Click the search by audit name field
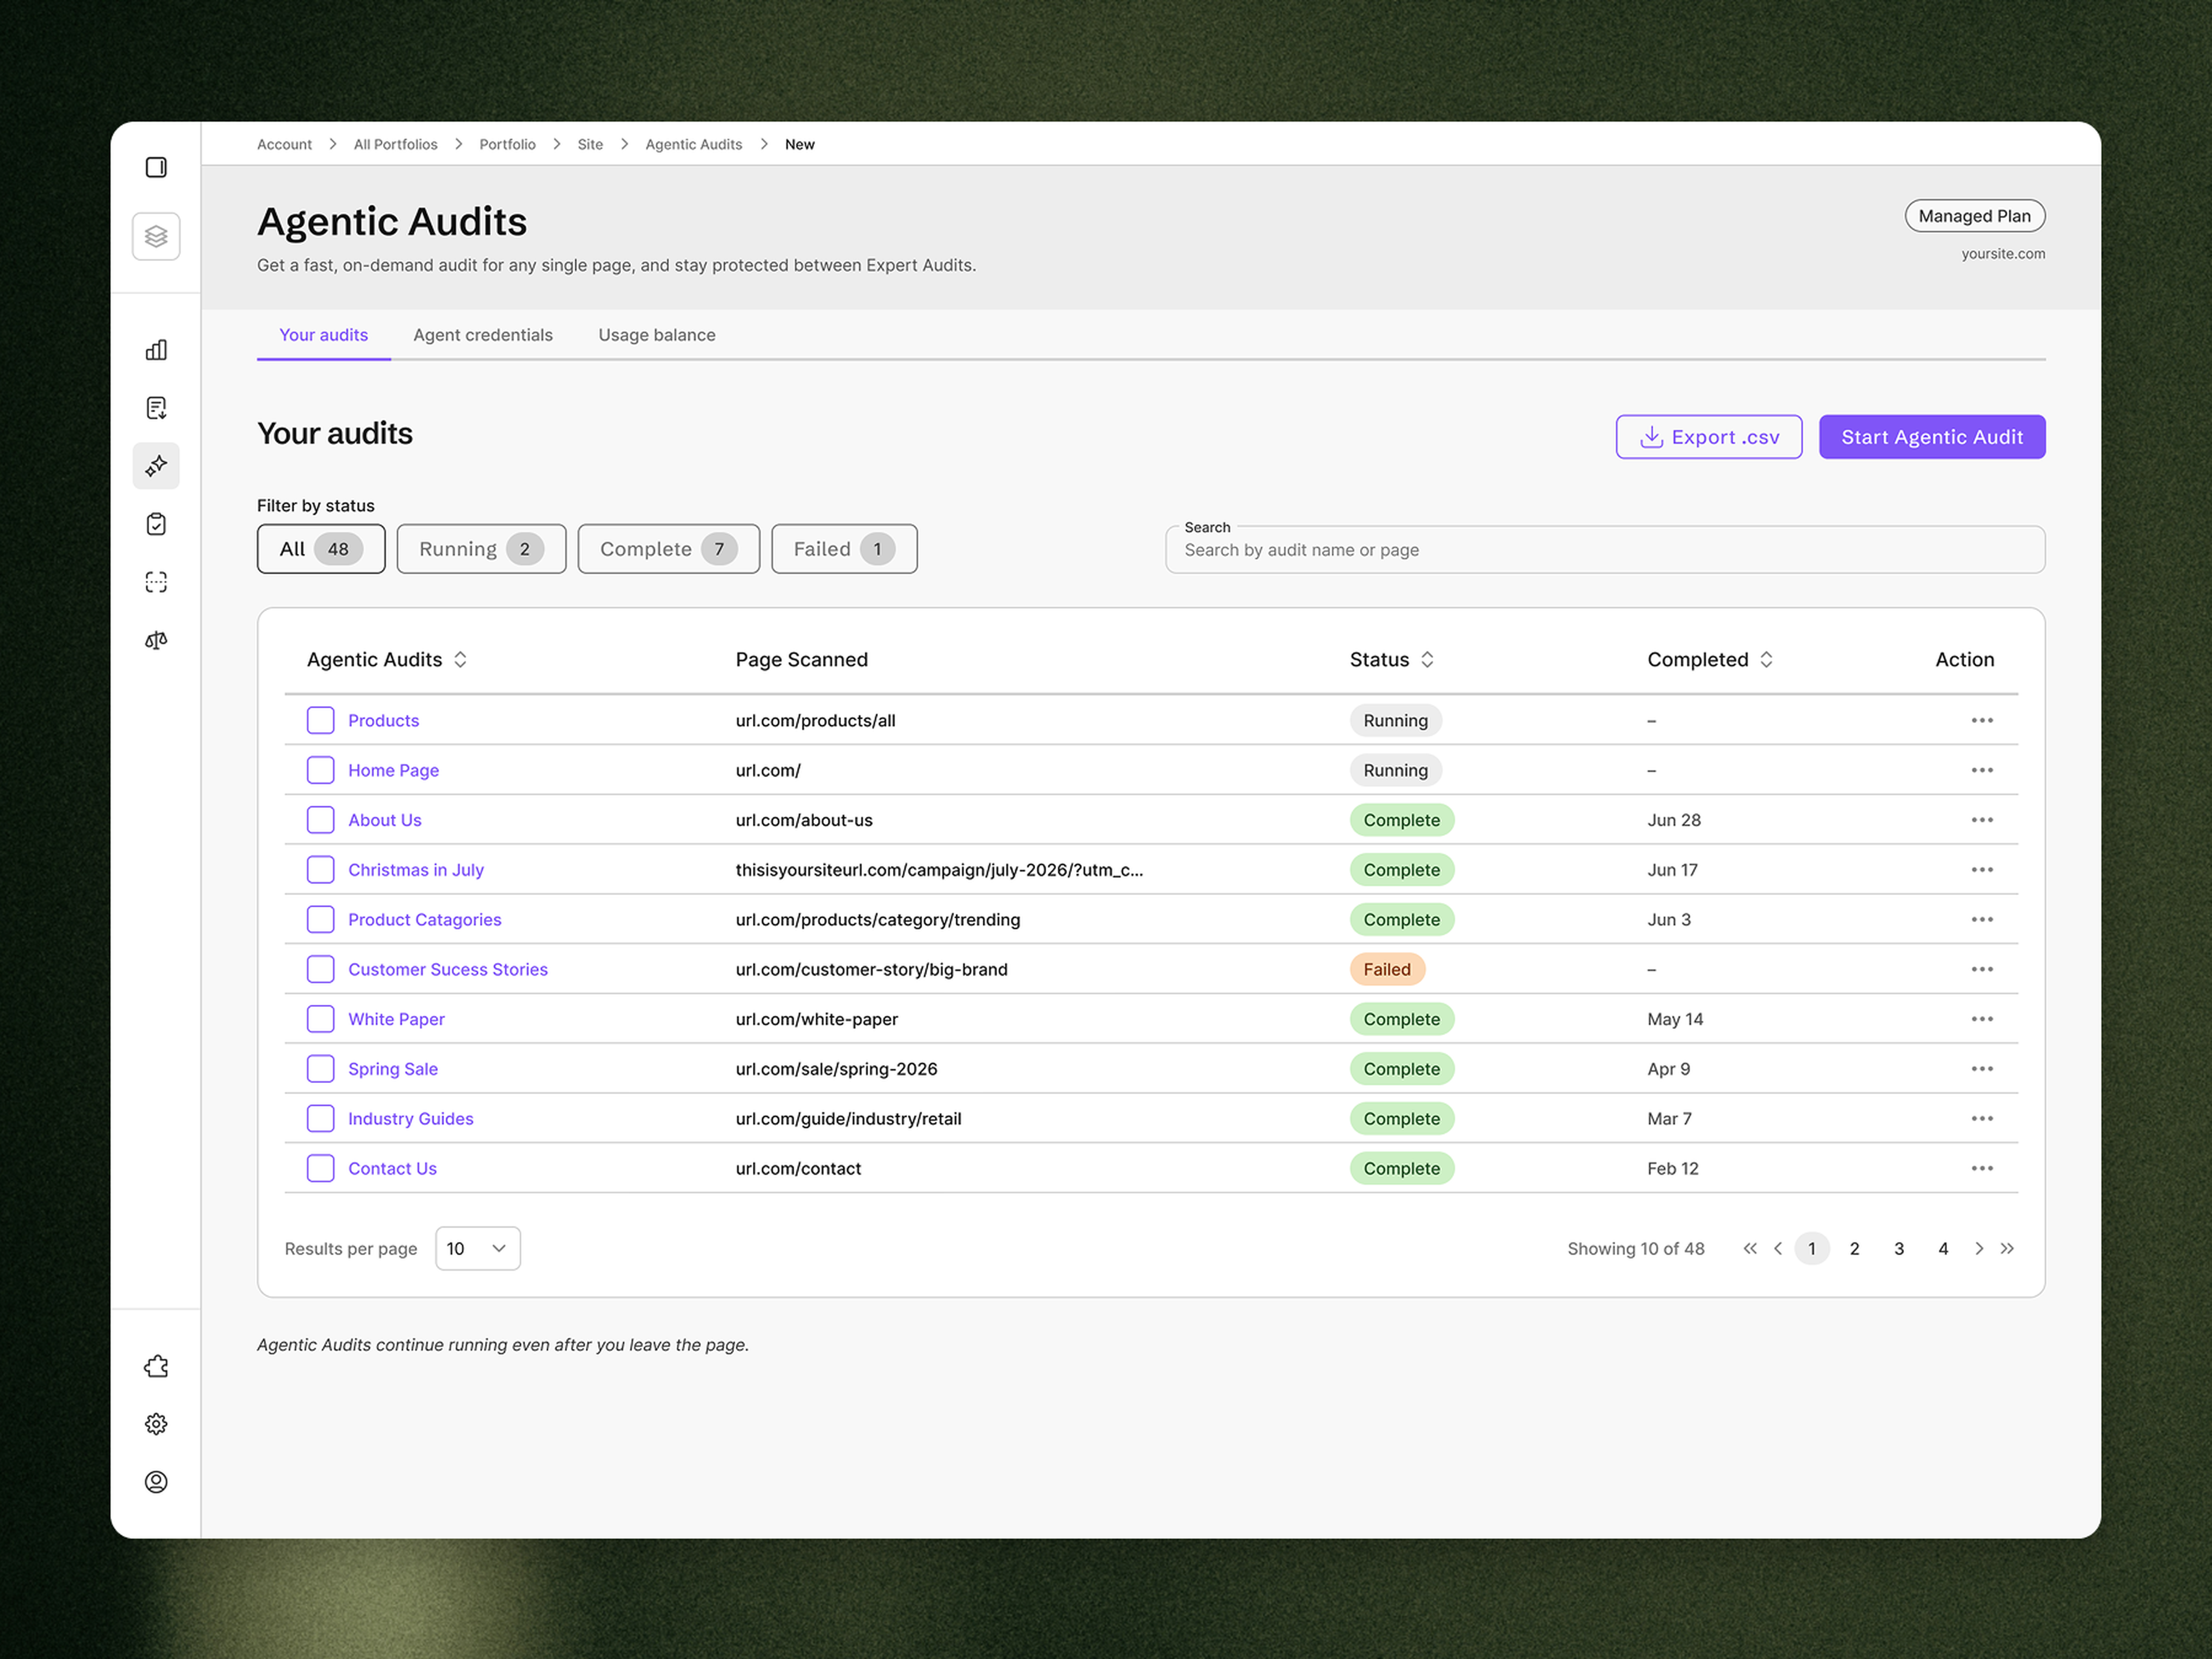 1605,550
